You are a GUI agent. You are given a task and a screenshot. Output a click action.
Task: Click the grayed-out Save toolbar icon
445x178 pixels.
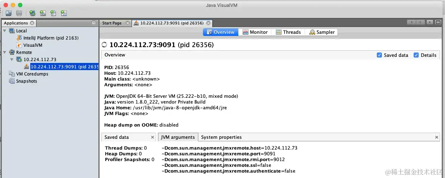point(19,13)
